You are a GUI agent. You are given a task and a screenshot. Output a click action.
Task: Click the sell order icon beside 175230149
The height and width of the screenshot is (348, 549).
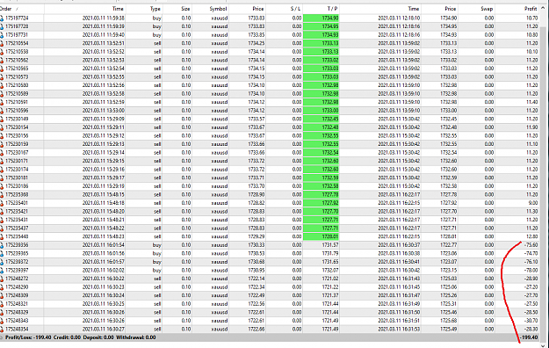click(x=2, y=119)
